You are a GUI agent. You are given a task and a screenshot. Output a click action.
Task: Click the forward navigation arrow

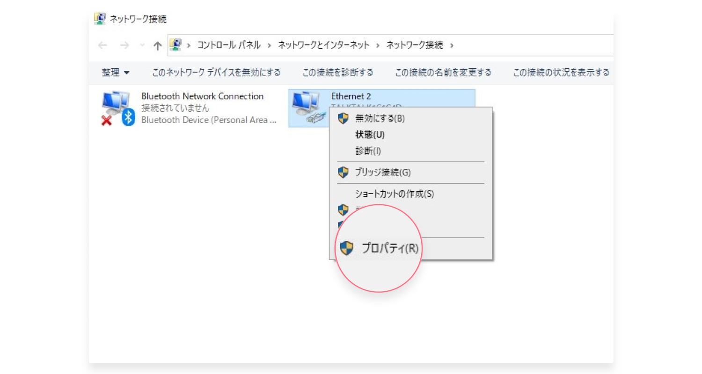click(124, 45)
